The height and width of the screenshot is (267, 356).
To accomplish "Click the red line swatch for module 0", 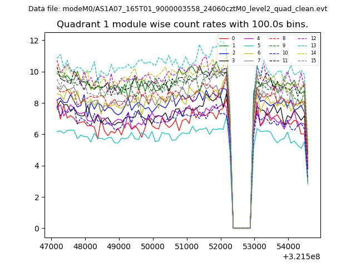I will 224,38.
